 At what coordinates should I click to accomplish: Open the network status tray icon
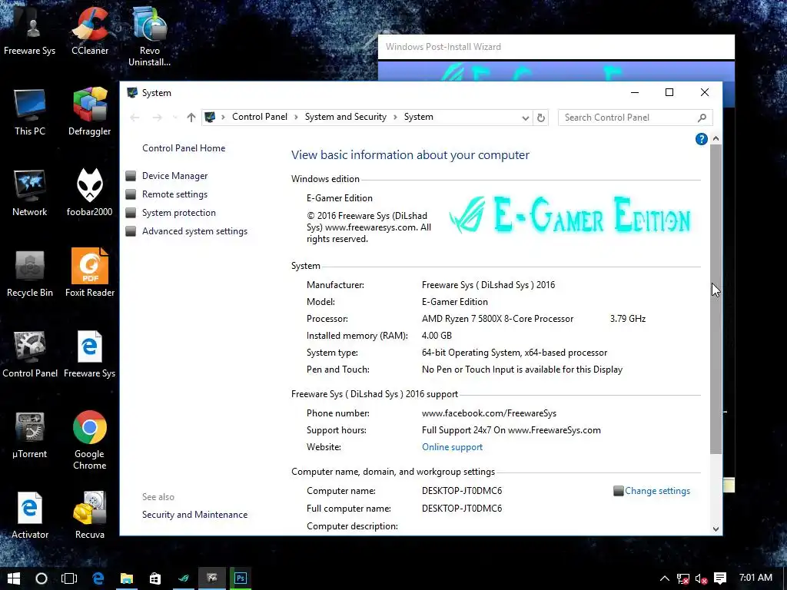click(x=682, y=578)
